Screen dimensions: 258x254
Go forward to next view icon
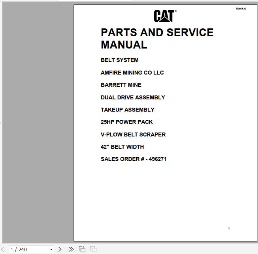coord(93,249)
